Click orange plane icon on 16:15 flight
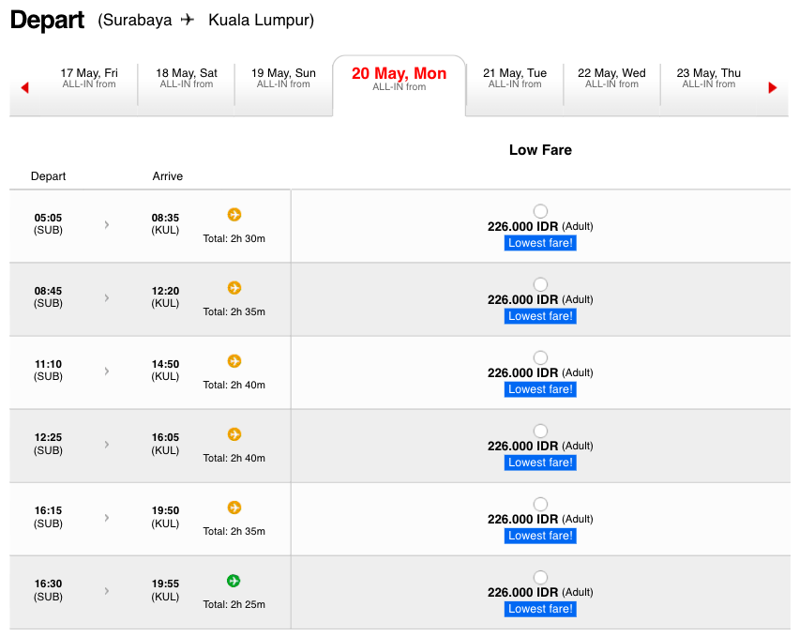 tap(234, 508)
